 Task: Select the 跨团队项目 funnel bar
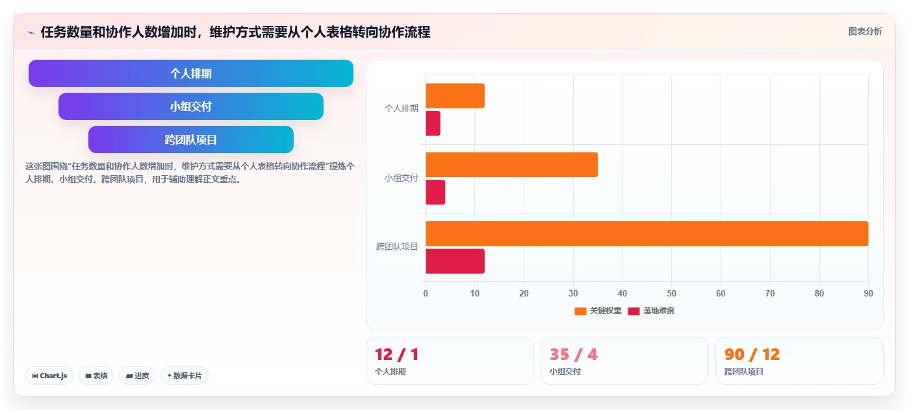[191, 139]
